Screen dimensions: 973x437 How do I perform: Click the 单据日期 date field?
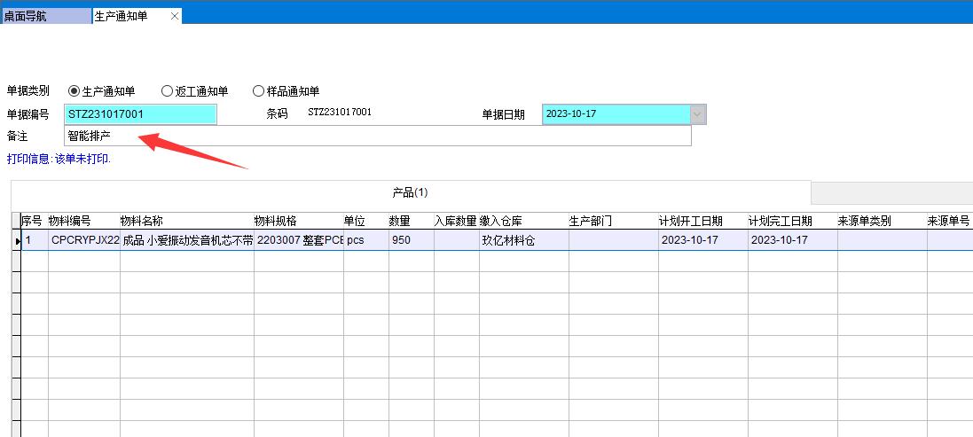tap(616, 114)
